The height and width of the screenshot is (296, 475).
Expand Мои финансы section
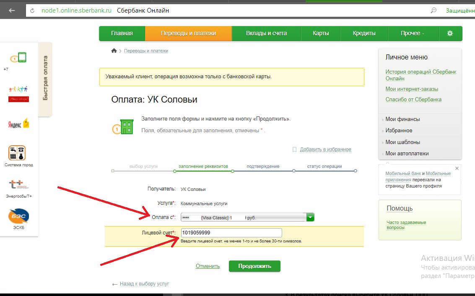(x=402, y=119)
